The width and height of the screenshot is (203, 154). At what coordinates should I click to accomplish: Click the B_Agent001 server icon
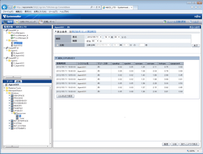12,53
